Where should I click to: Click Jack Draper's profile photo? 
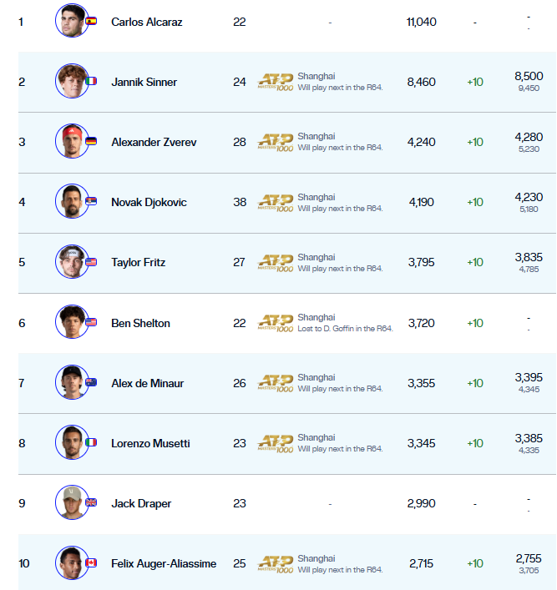point(72,503)
